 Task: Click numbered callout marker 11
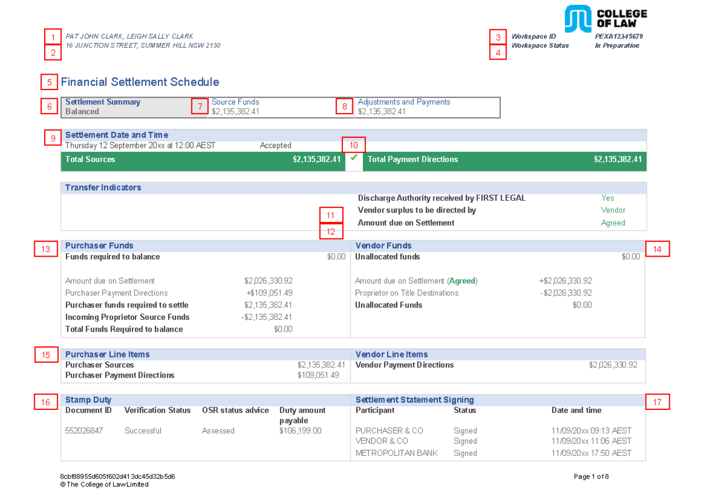coord(331,215)
